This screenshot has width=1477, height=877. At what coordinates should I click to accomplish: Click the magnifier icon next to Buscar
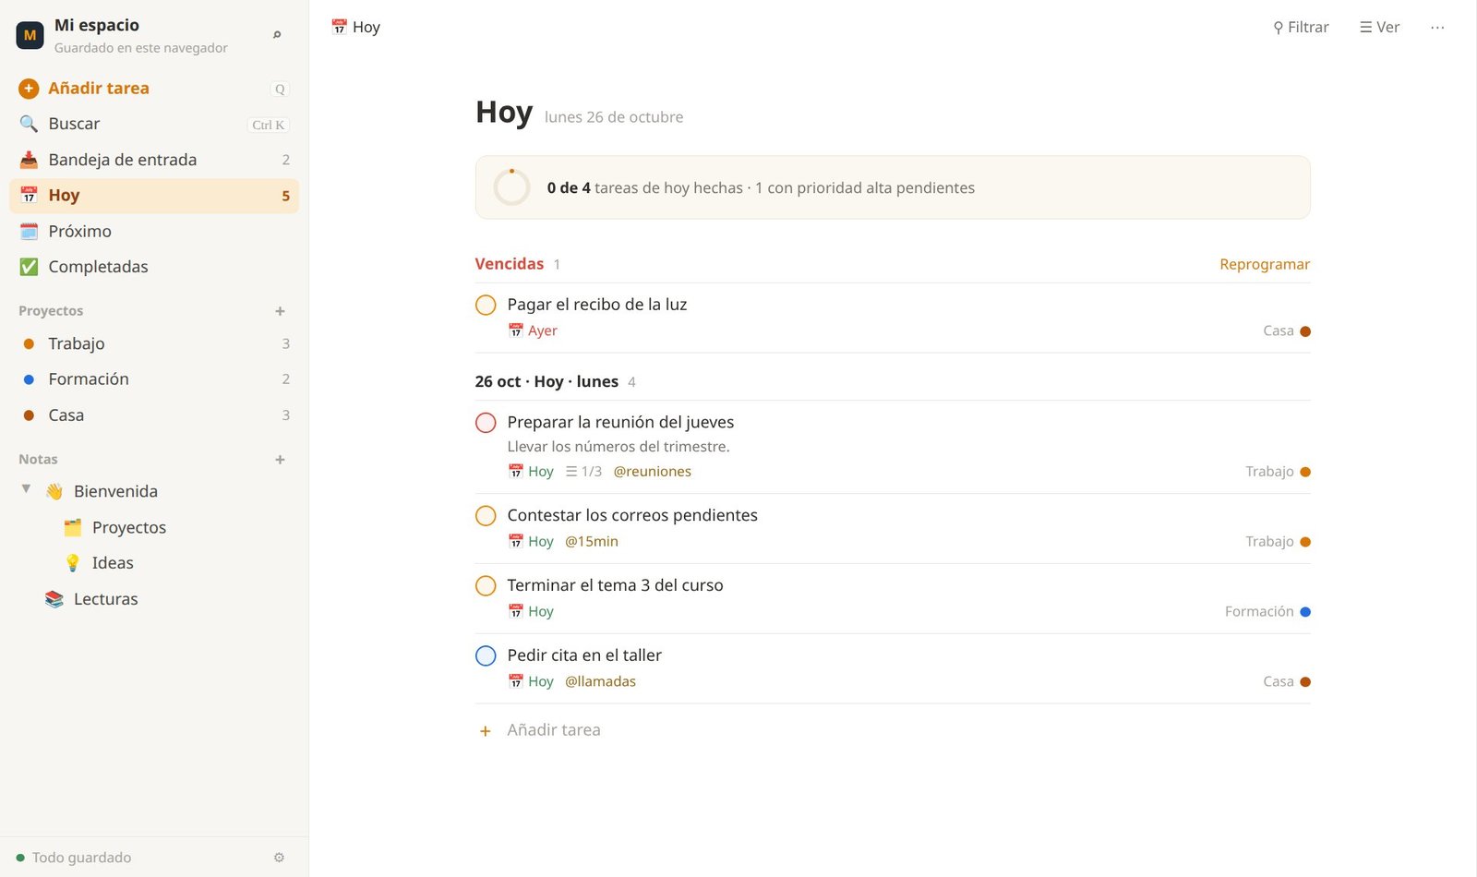pyautogui.click(x=29, y=124)
